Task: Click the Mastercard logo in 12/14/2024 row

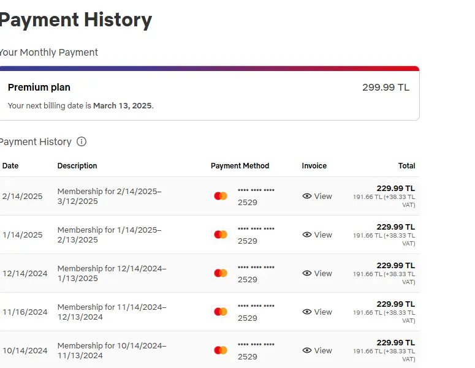Action: click(x=221, y=273)
